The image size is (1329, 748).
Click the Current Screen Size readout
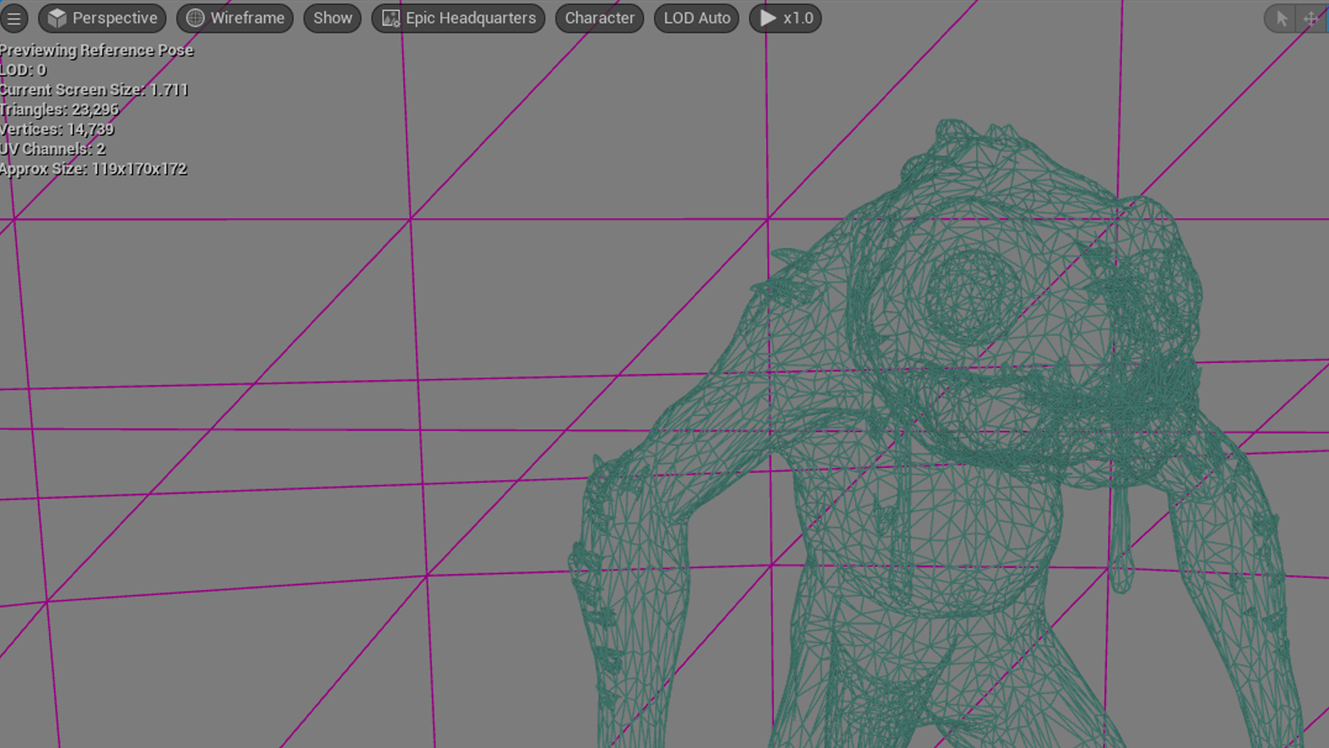click(x=94, y=90)
